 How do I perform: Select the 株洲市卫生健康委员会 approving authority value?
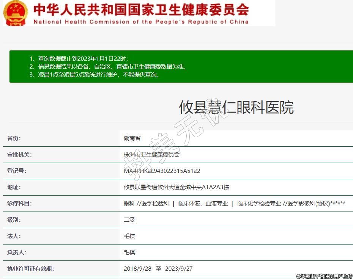click(x=151, y=155)
